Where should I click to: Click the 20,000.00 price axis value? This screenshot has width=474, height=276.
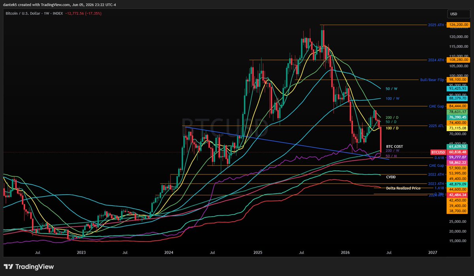459,232
